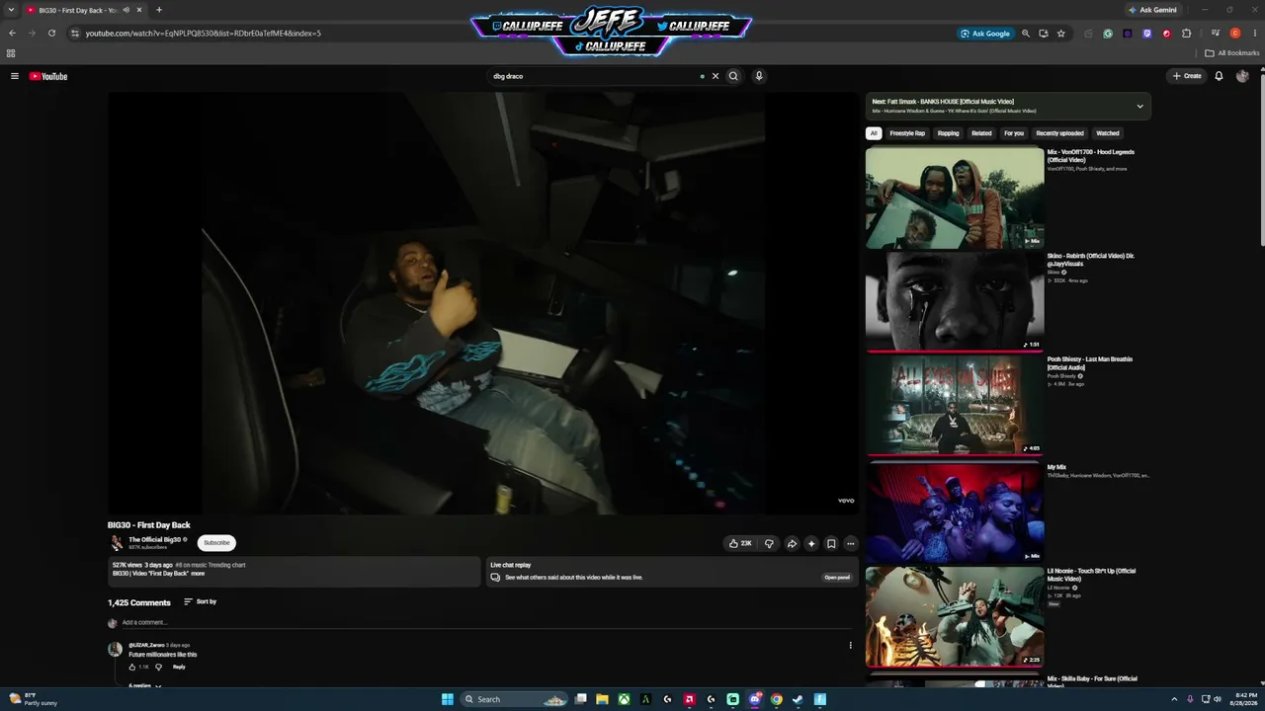
Task: Expand the 6 replies thread
Action: pos(145,685)
